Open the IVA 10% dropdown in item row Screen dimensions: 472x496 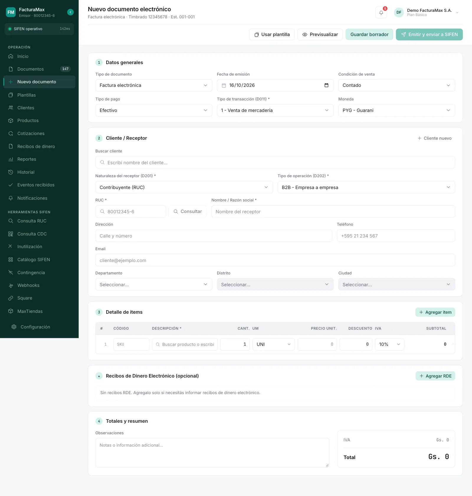pos(389,344)
